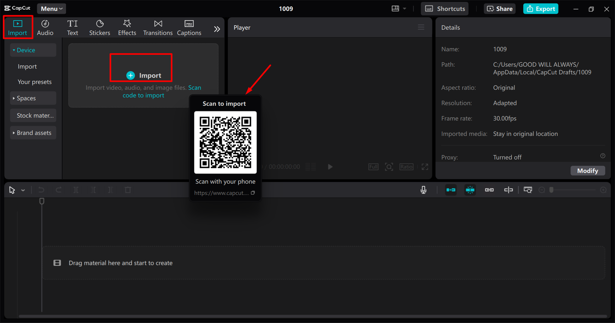Zoom in the timeline with plus icon
This screenshot has height=323, width=615.
point(603,190)
